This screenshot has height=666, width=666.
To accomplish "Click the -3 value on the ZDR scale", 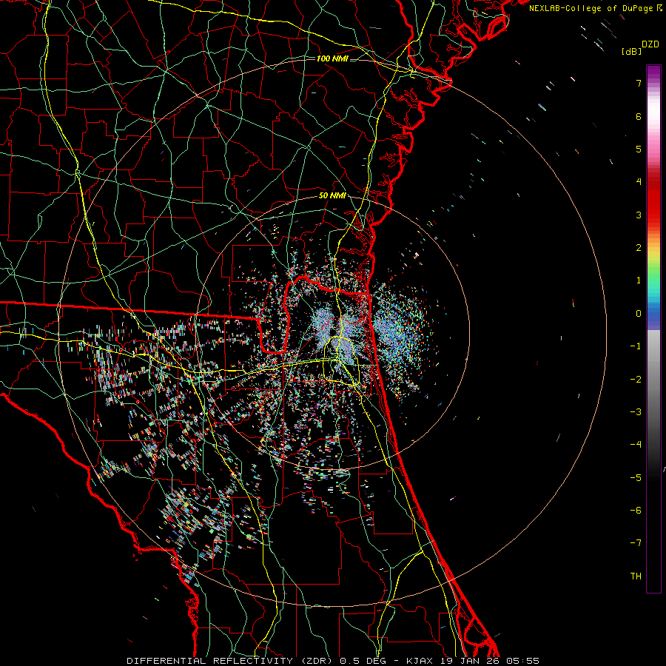I will pos(636,412).
